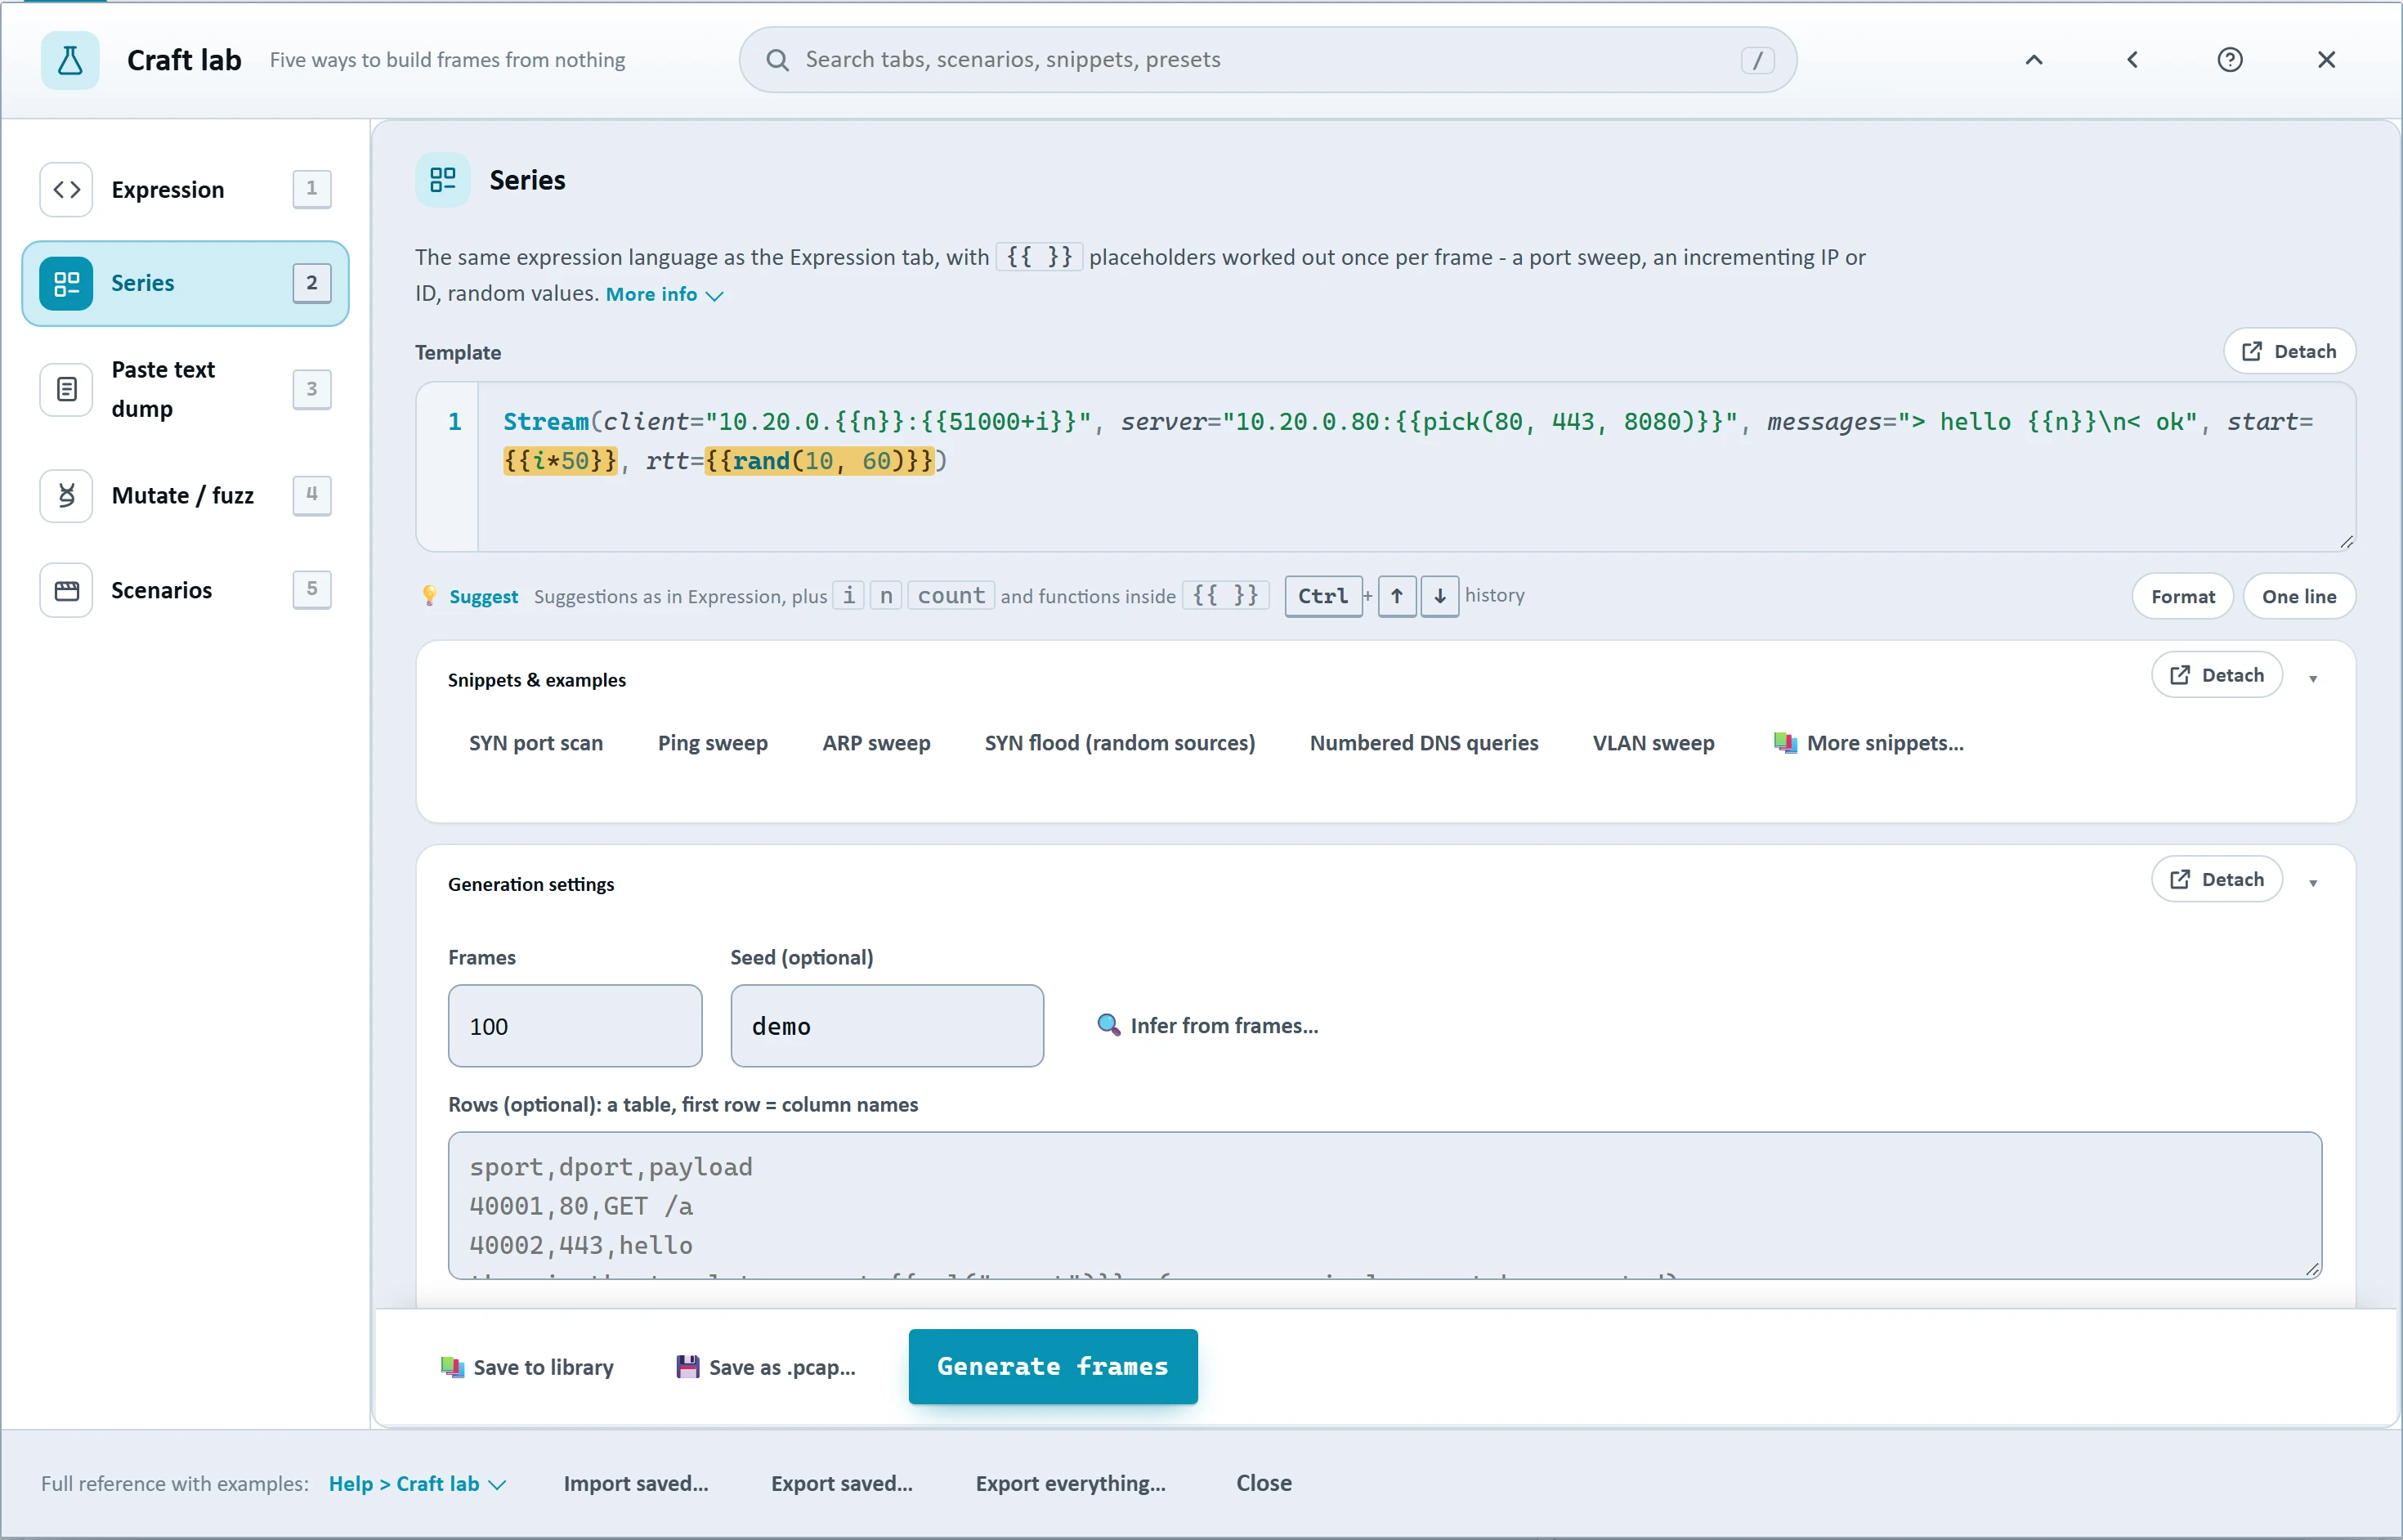Click the up arrow history key
The width and height of the screenshot is (2403, 1540).
(1397, 596)
